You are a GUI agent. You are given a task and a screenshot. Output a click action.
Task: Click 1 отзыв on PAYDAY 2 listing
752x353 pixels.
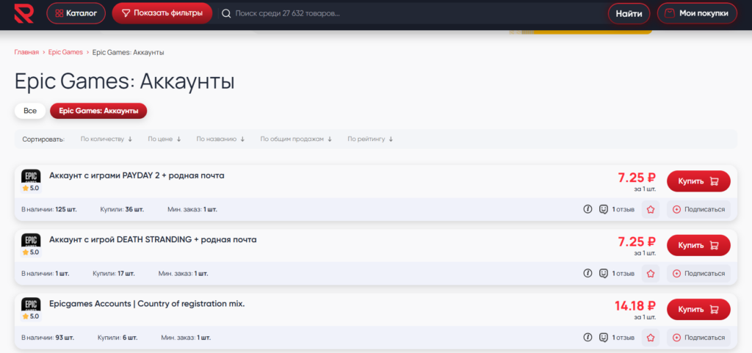click(623, 209)
